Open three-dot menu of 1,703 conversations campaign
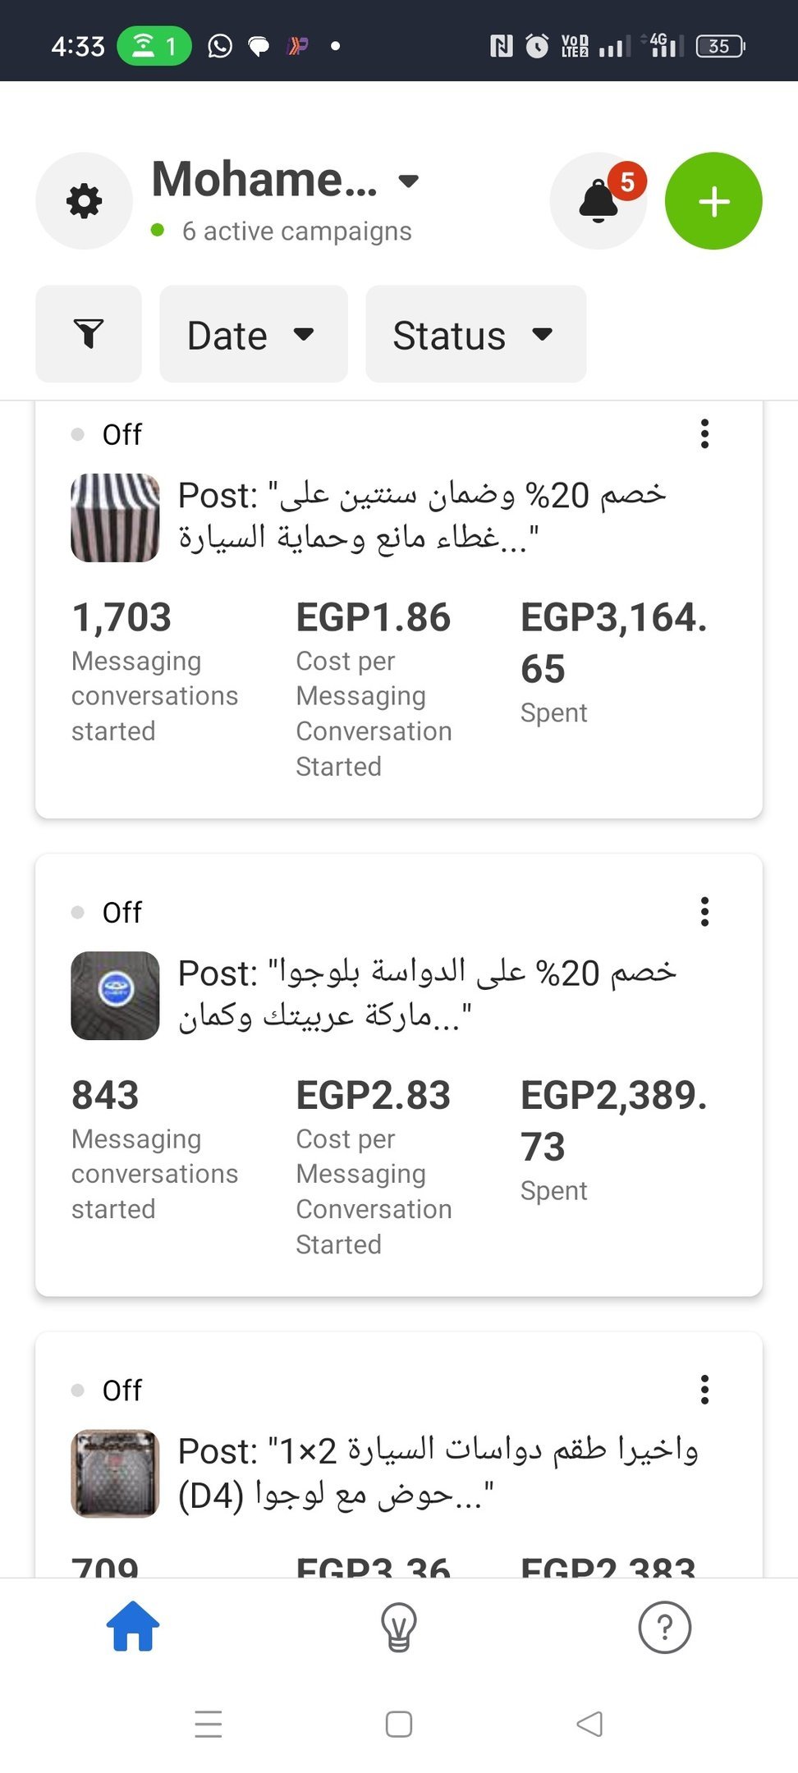This screenshot has width=798, height=1773. 704,433
